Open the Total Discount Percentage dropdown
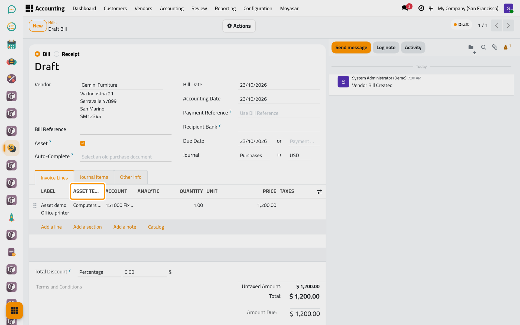The height and width of the screenshot is (325, 520). pyautogui.click(x=99, y=272)
